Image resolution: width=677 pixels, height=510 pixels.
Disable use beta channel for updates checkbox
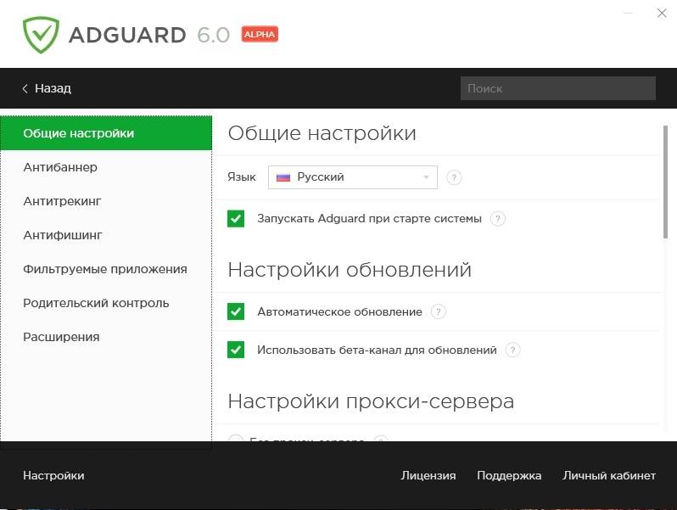coord(236,350)
